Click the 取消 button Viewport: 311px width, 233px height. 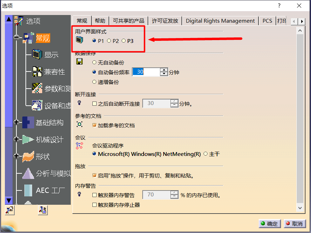coord(294,224)
